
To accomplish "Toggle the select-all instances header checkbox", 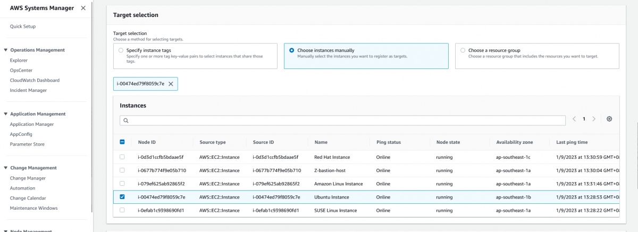I will pos(122,142).
